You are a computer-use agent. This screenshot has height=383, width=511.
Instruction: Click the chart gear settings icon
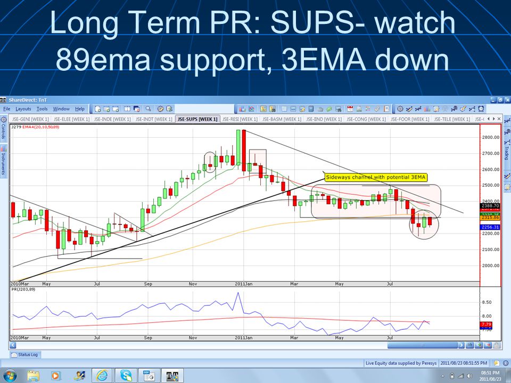click(400, 109)
